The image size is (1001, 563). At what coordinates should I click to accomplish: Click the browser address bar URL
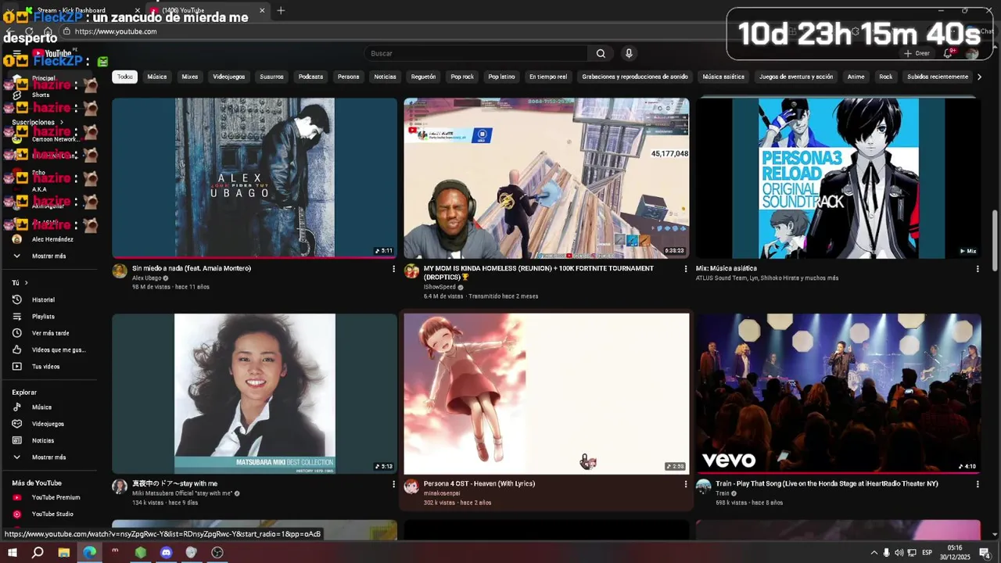[x=116, y=31]
